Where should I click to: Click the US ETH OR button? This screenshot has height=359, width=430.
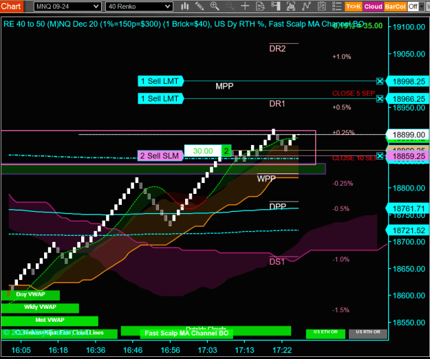point(325,334)
